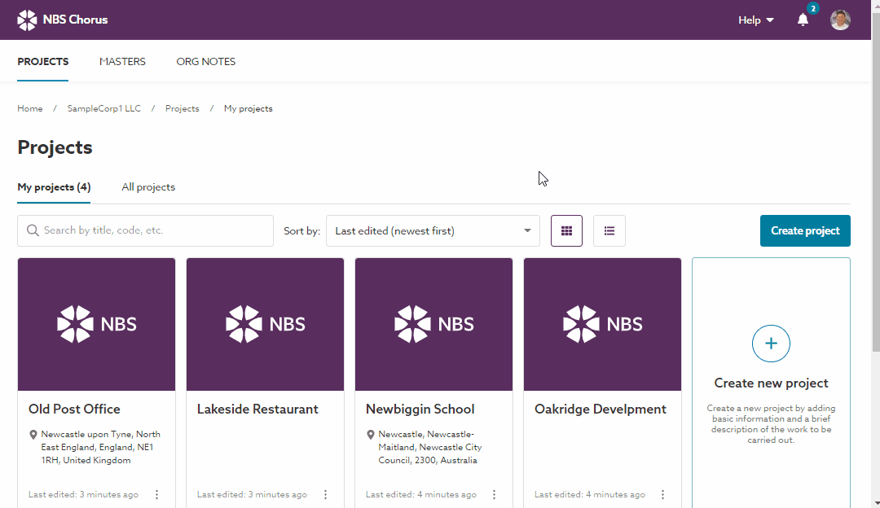Open Lakeside Restaurant options menu
Image resolution: width=880 pixels, height=508 pixels.
(x=325, y=494)
